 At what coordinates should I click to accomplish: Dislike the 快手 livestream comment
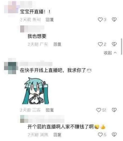tap(114, 110)
